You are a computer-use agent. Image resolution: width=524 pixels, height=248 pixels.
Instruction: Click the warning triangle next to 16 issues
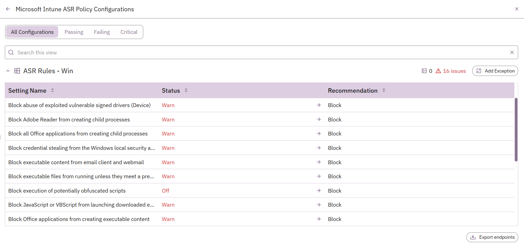coord(439,71)
